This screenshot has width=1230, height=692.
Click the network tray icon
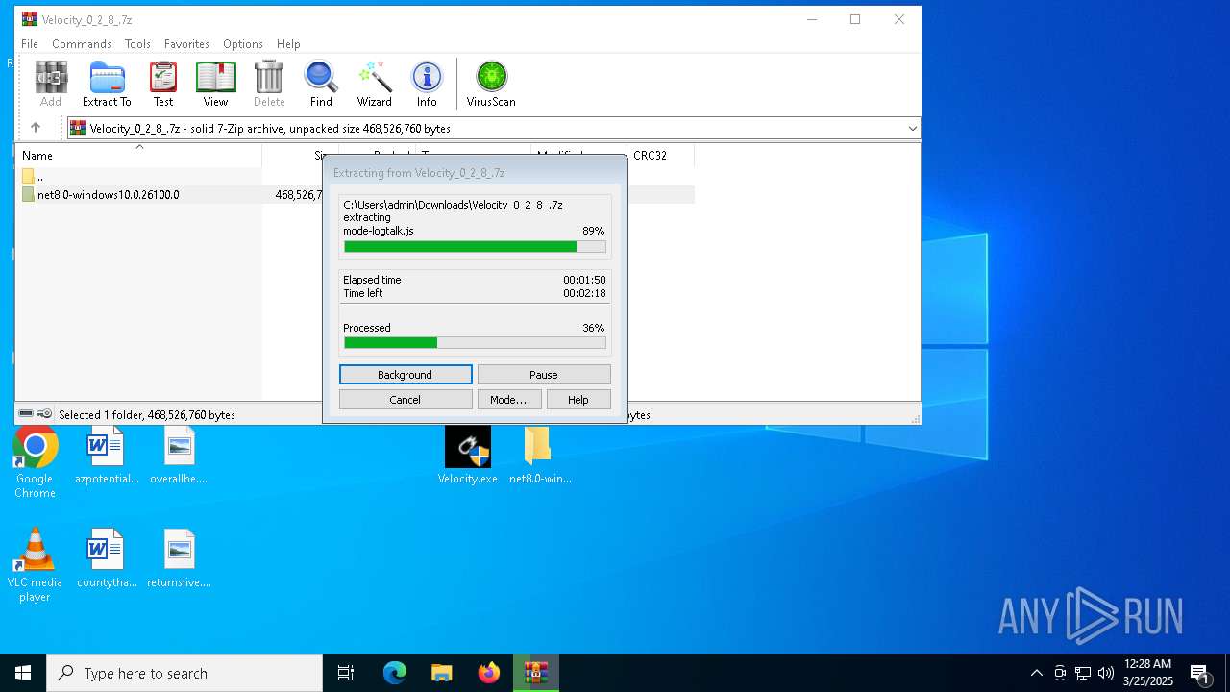[x=1082, y=673]
